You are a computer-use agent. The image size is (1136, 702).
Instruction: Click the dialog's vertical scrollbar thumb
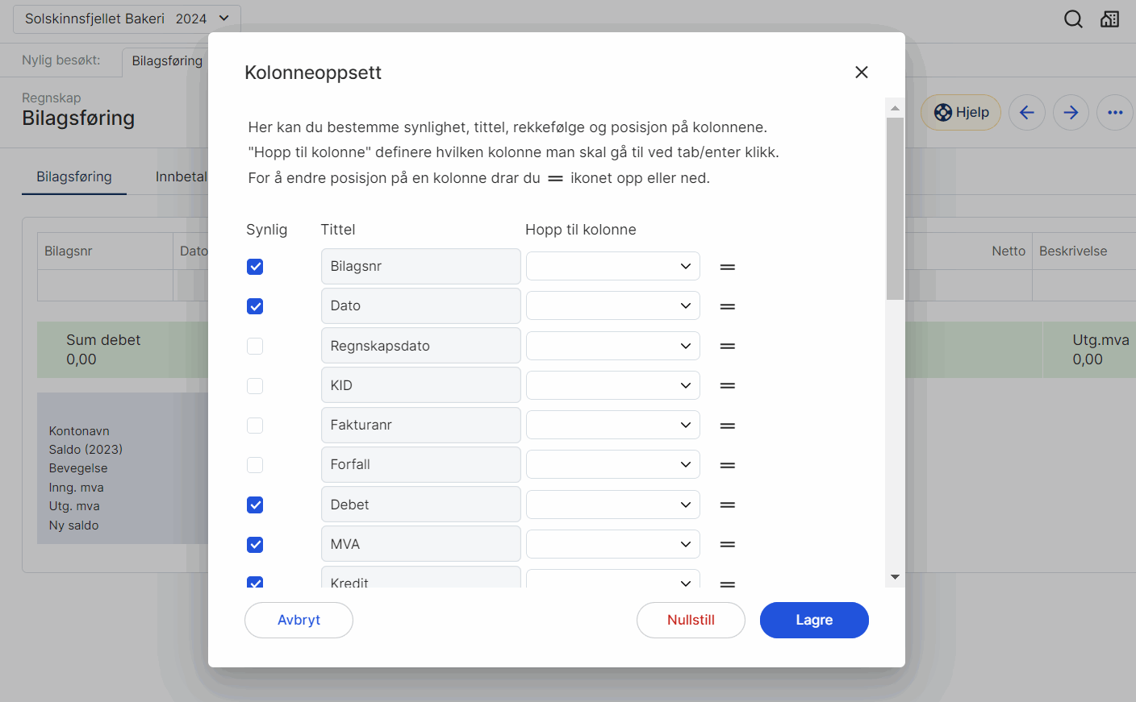click(895, 208)
